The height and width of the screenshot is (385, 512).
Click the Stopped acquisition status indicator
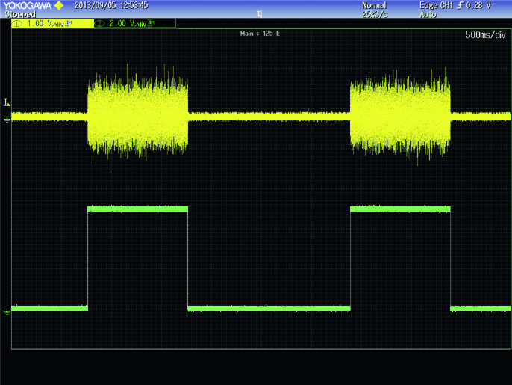20,14
